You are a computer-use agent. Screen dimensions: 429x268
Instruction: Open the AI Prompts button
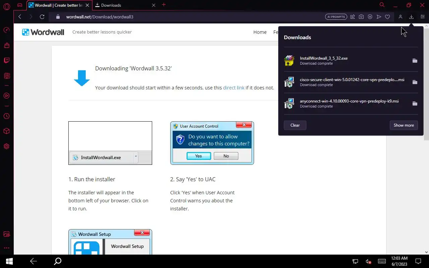[x=336, y=17]
